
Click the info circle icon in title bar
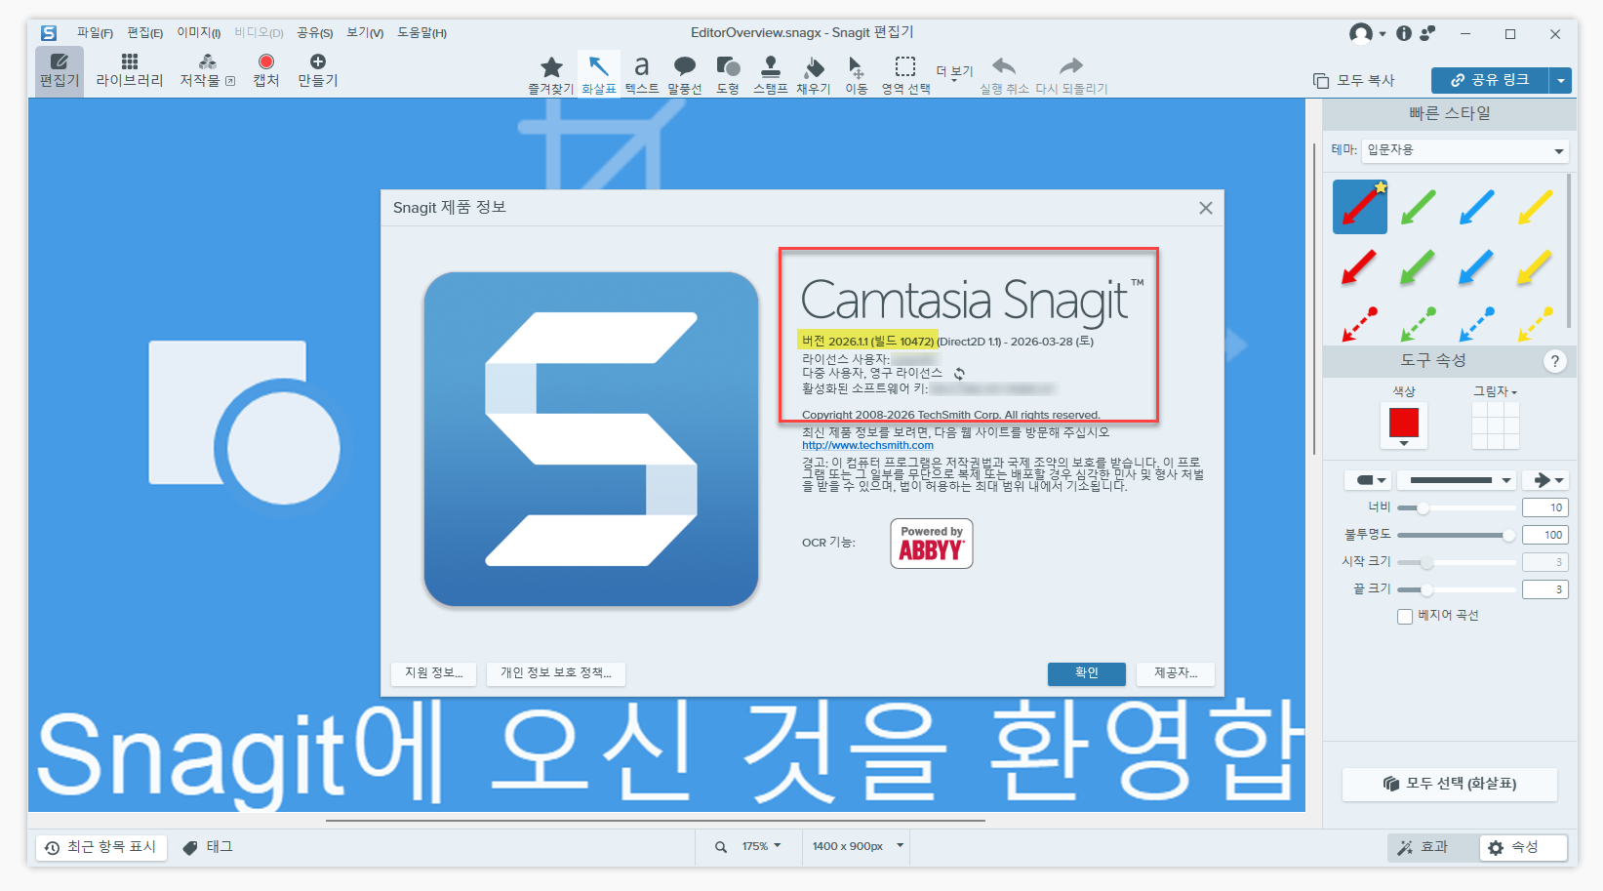[x=1404, y=33]
